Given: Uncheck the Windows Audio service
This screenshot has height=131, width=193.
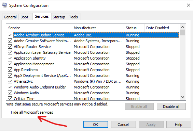Looking at the screenshot, I should coord(10,93).
